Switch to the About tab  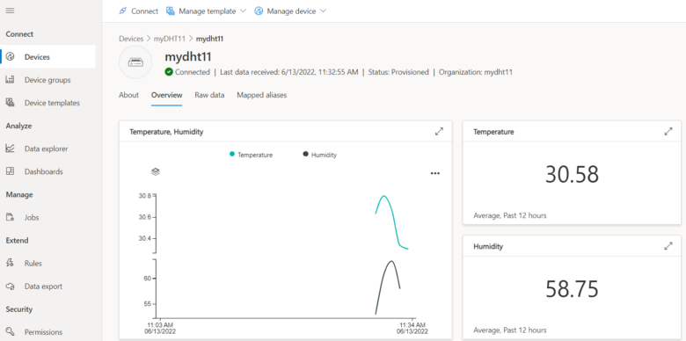click(128, 95)
